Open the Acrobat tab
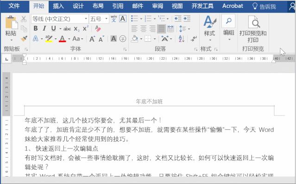This screenshot has height=184, width=296. (x=233, y=6)
